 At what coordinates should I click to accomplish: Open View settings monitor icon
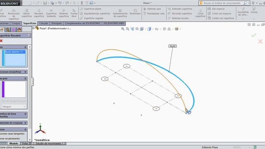point(176,29)
